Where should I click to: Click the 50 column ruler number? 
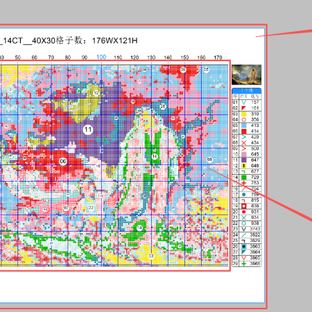point(18,58)
